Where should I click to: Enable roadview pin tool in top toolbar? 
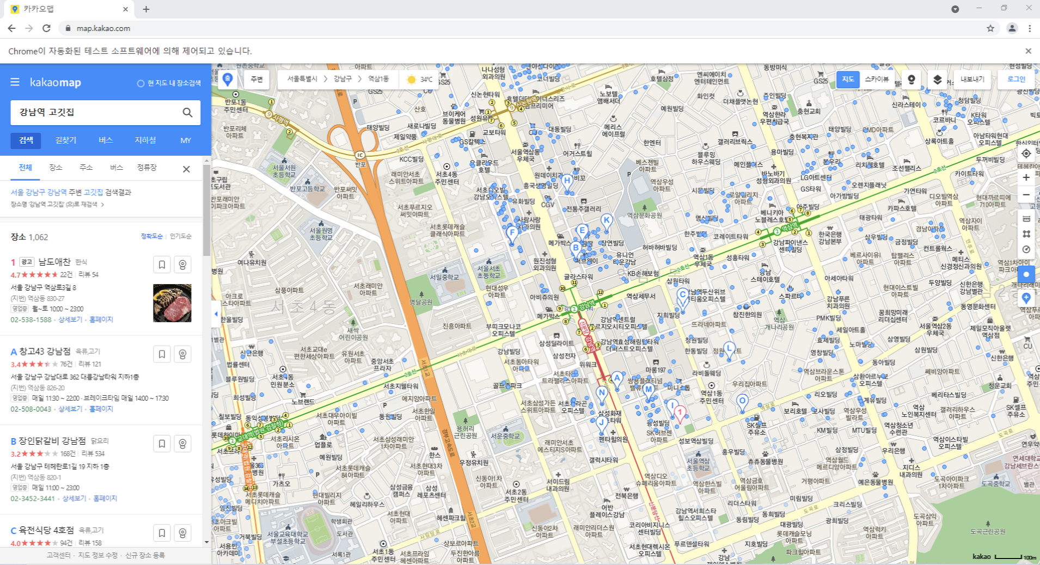(911, 79)
